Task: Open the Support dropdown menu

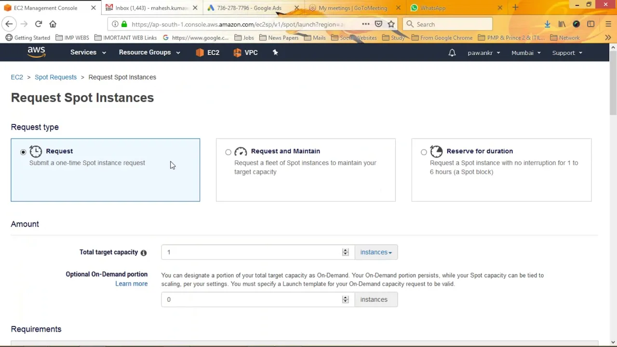Action: click(567, 53)
